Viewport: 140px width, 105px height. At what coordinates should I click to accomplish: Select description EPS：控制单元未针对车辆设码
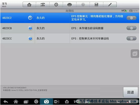(x=90, y=38)
